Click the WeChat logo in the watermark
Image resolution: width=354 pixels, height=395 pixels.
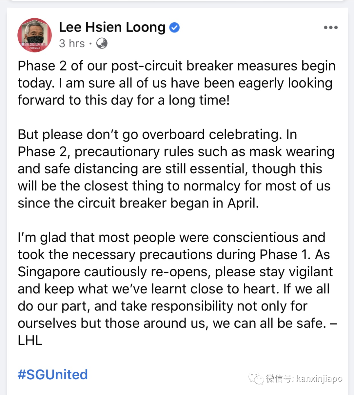click(x=256, y=379)
